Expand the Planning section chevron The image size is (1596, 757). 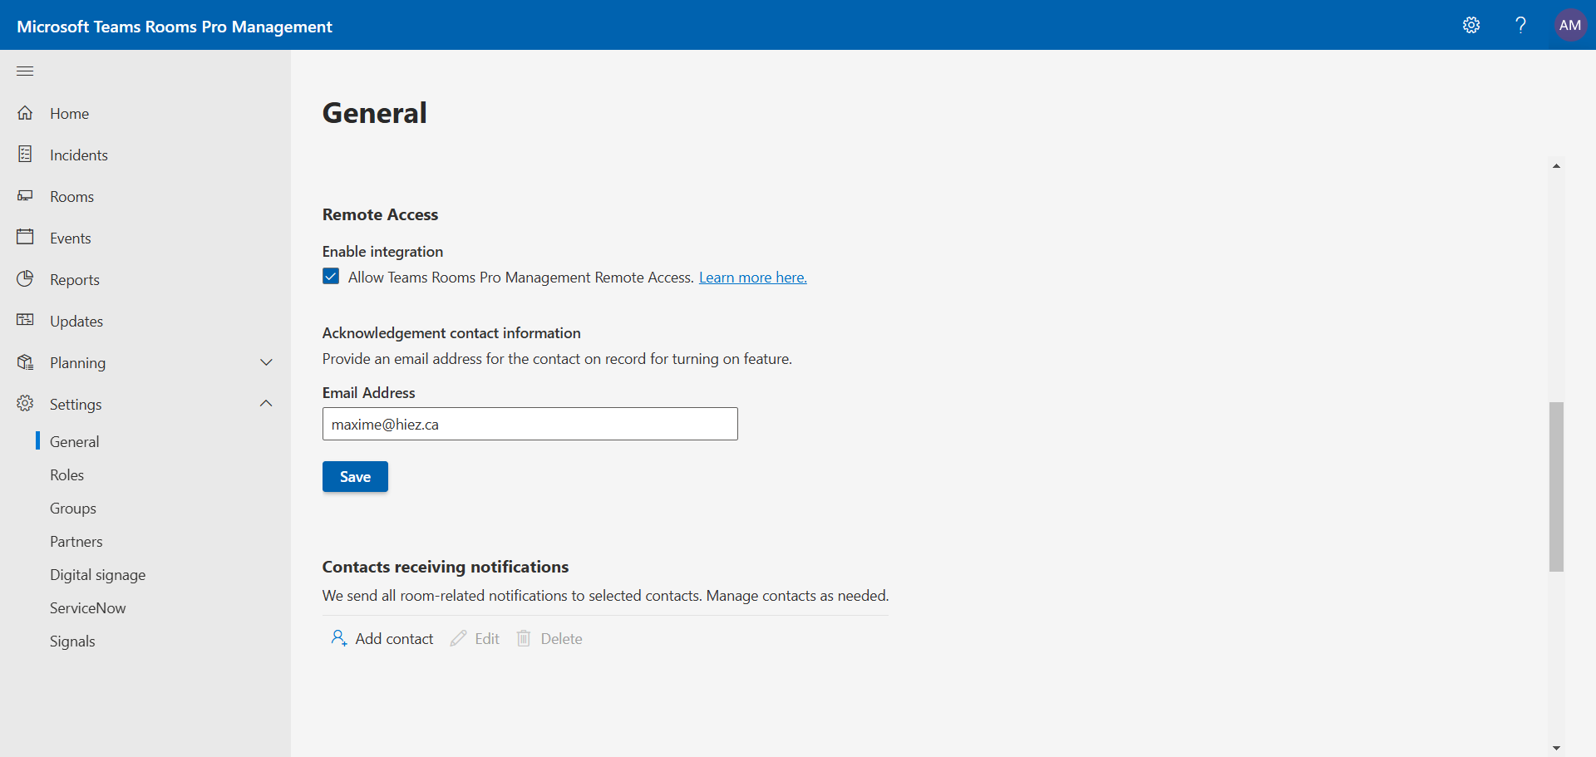(266, 362)
